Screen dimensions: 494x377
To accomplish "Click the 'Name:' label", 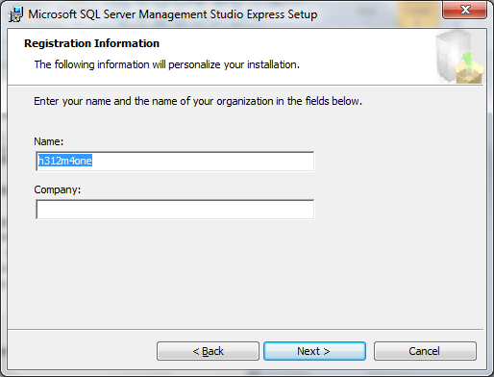I will pos(49,141).
